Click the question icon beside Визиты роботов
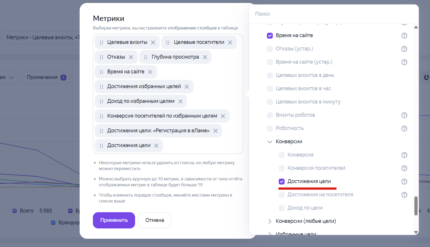The height and width of the screenshot is (247, 430). [404, 115]
